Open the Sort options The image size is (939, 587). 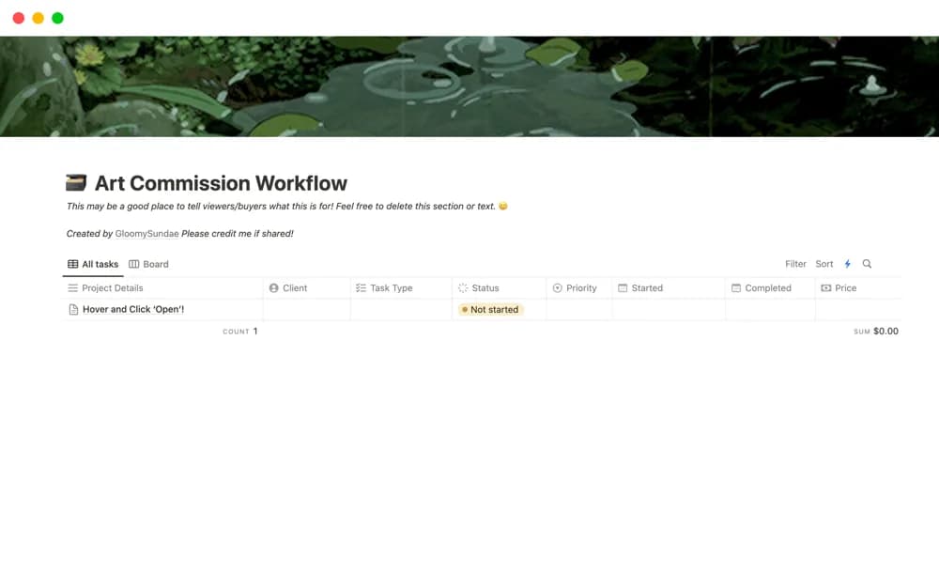coord(824,264)
